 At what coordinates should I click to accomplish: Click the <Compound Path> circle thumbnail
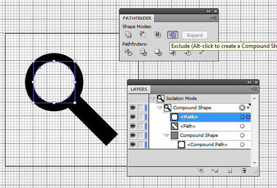181,145
